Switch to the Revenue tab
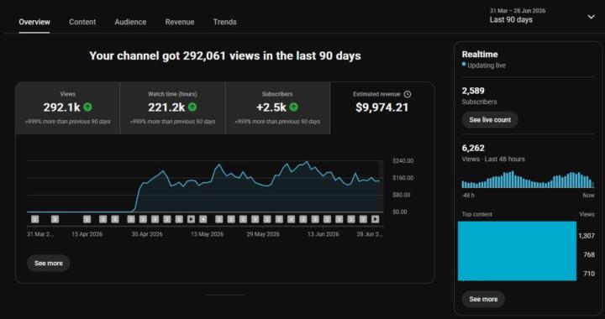The image size is (605, 319). pos(180,22)
